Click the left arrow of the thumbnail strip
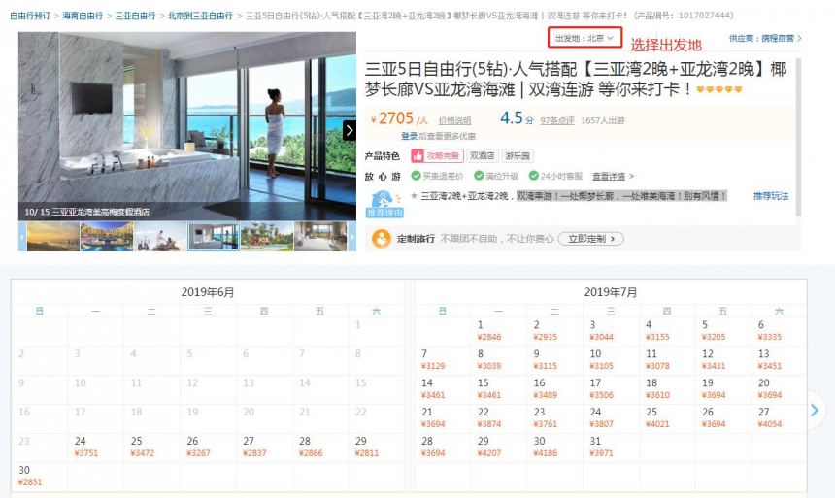The image size is (835, 498). [x=22, y=237]
